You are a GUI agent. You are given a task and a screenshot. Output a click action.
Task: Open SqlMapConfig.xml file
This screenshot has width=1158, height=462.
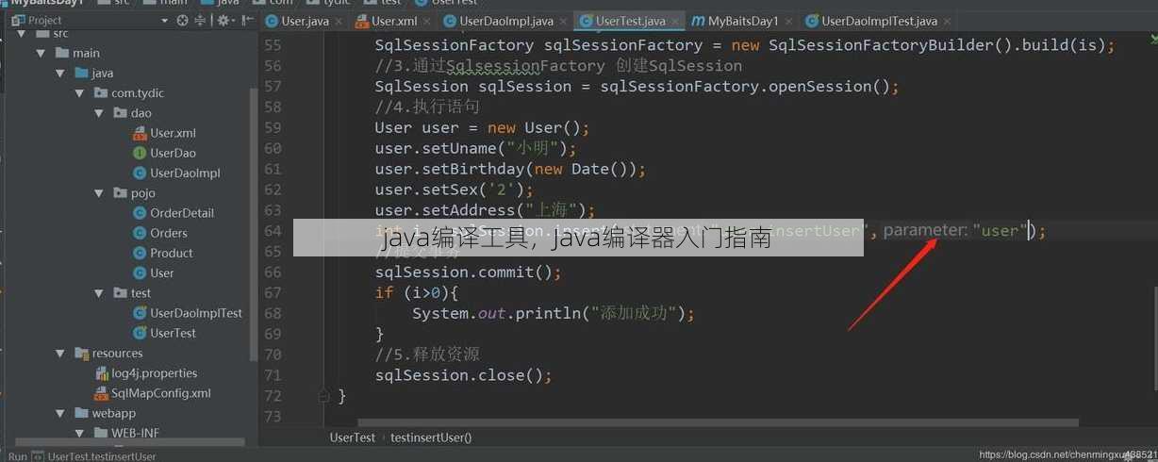pos(161,393)
